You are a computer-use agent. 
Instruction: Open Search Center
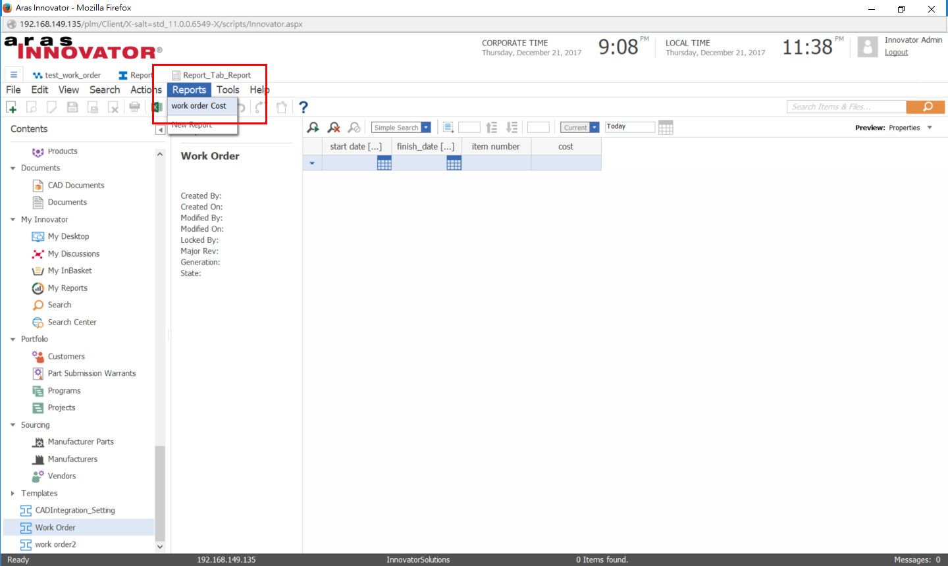(72, 322)
